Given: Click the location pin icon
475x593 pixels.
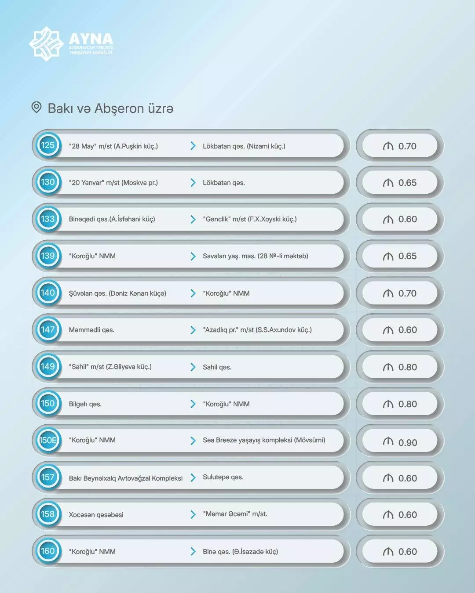Looking at the screenshot, I should [x=37, y=107].
